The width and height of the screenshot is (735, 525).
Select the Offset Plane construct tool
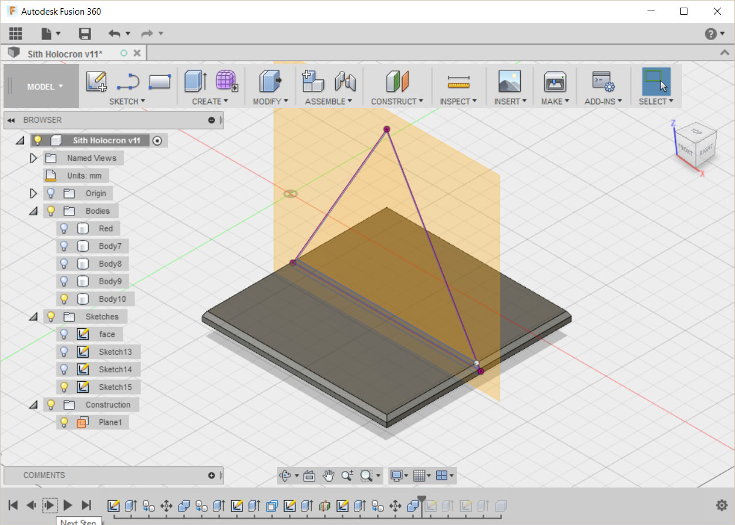397,81
